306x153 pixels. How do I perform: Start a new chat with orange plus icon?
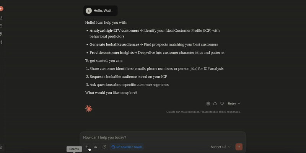click(1, 8)
